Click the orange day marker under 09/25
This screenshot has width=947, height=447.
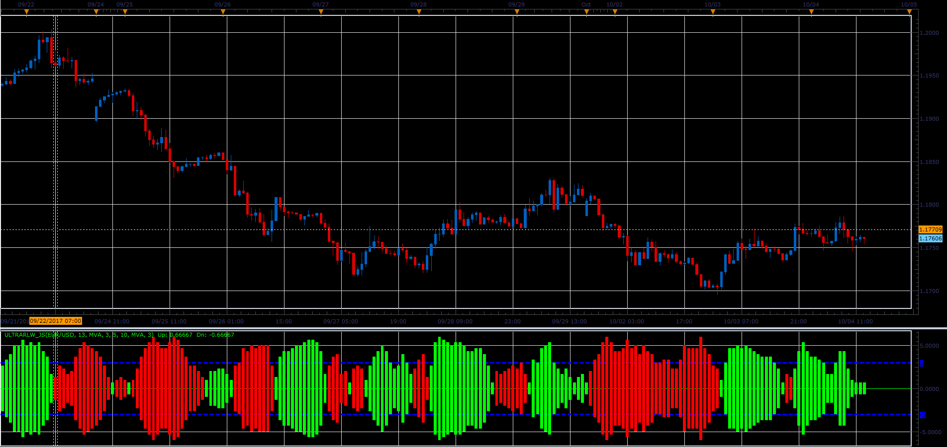(125, 12)
